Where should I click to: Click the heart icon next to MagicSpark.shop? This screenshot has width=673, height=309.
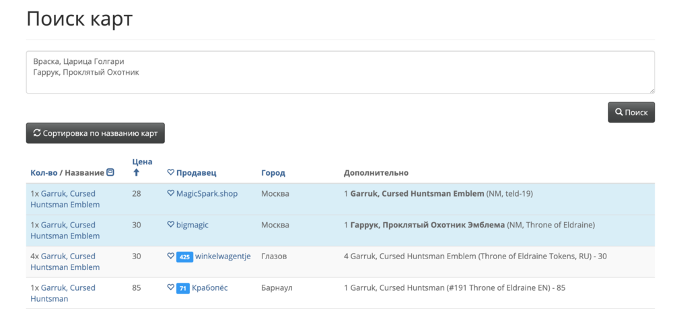click(170, 194)
